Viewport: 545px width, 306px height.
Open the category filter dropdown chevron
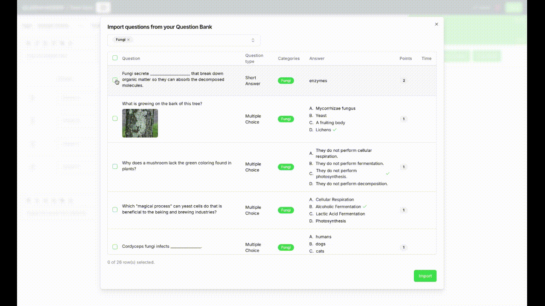(253, 40)
